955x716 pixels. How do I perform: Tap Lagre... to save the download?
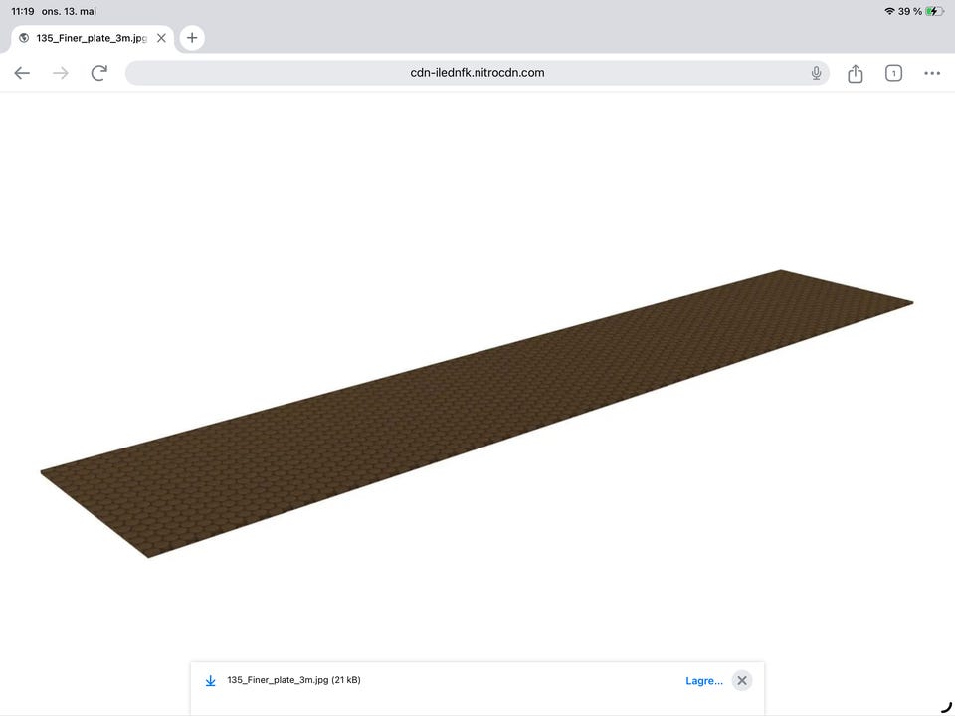(x=704, y=680)
